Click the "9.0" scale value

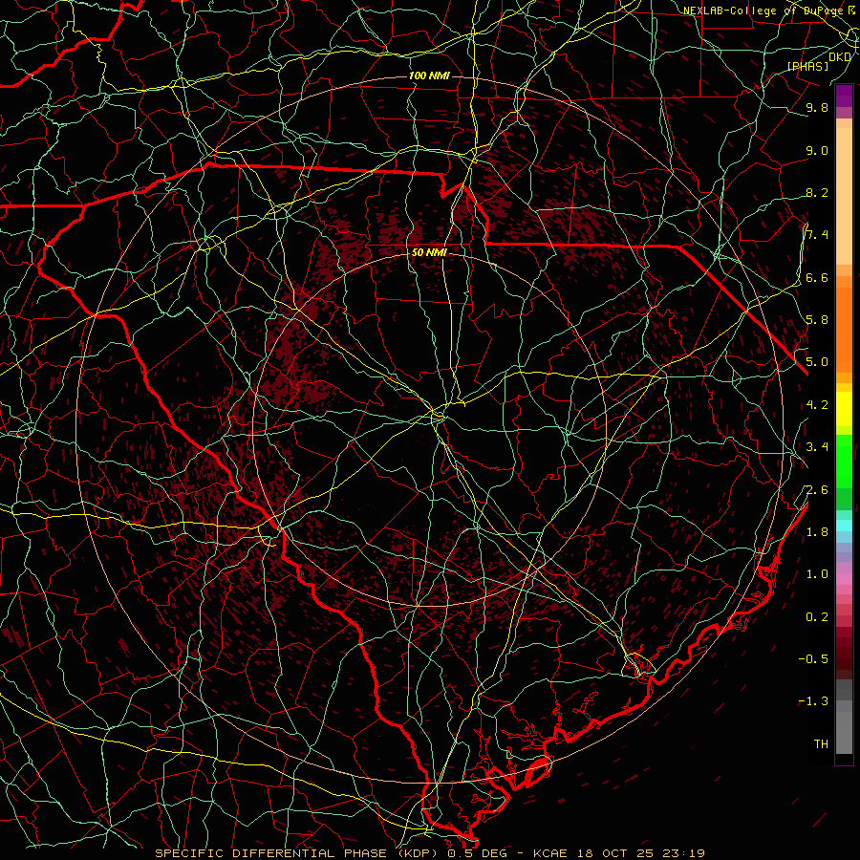coord(817,150)
